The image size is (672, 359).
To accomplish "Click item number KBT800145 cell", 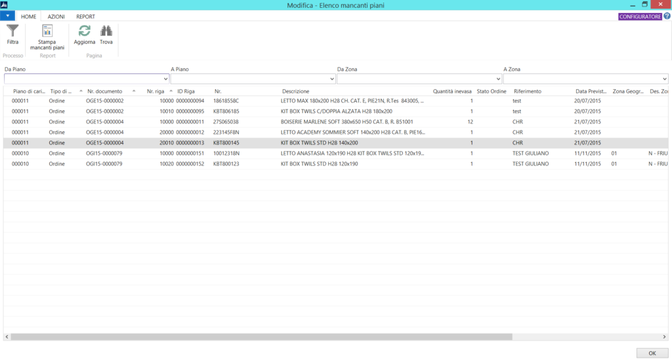I will coord(226,142).
